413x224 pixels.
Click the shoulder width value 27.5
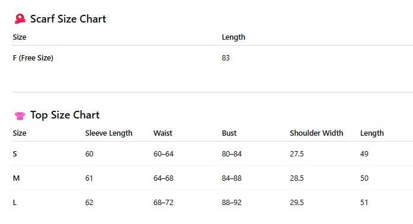[x=297, y=154]
